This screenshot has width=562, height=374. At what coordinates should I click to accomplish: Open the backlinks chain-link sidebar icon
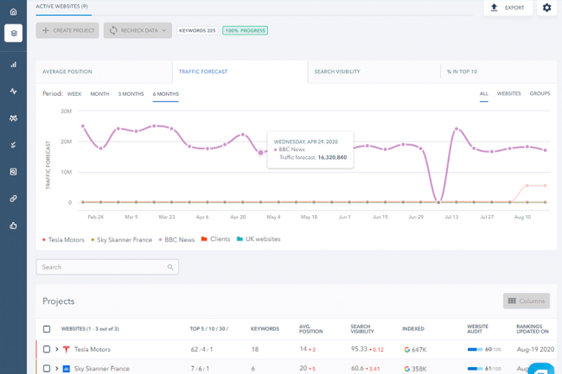13,199
